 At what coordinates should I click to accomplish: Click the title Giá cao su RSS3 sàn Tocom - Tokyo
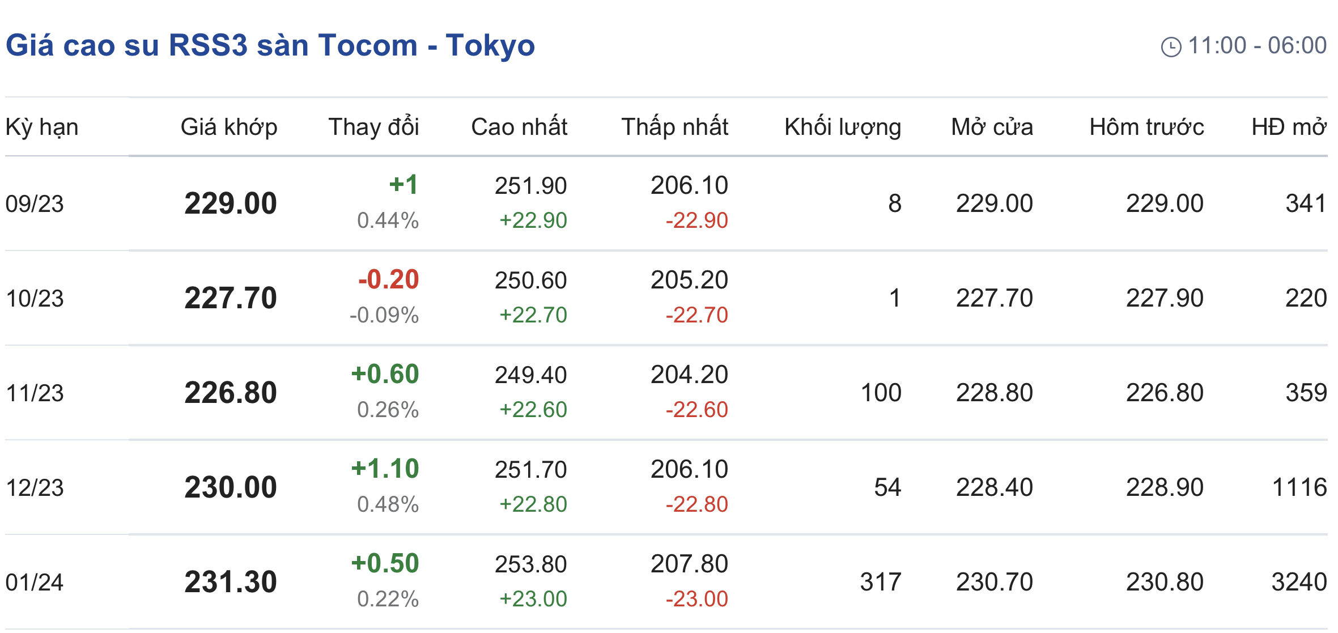click(x=270, y=45)
